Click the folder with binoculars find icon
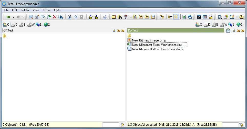The height and width of the screenshot is (129, 247). coord(120,17)
